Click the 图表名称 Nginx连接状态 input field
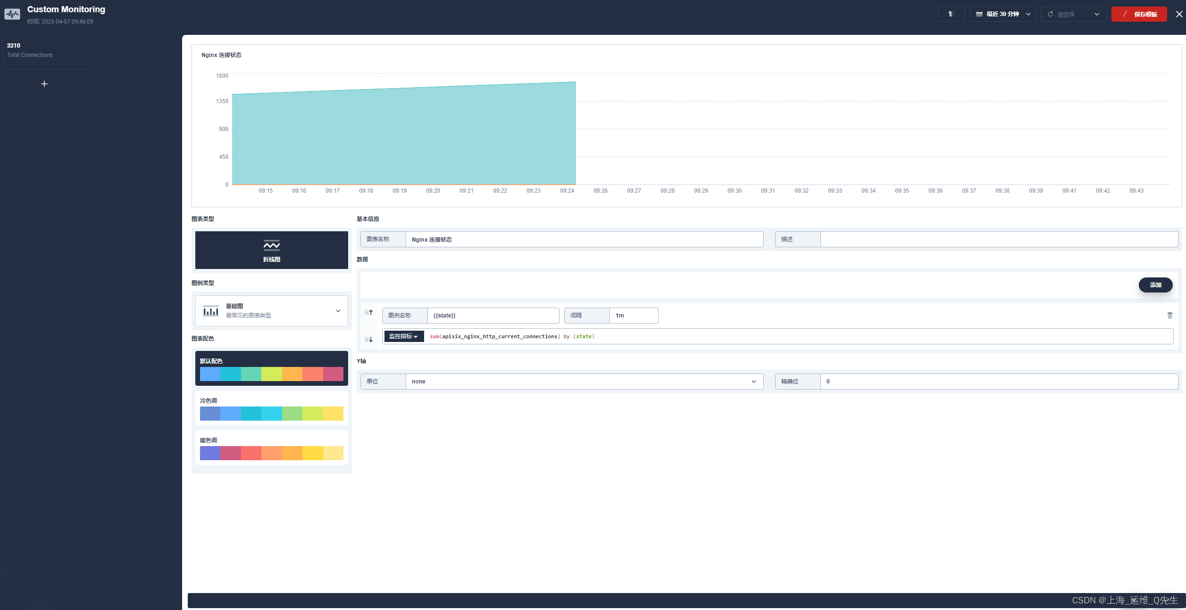Viewport: 1186px width, 610px height. coord(584,239)
